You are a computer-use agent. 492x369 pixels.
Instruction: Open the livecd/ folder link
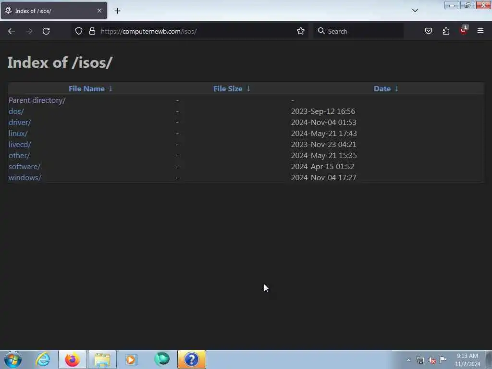(19, 144)
